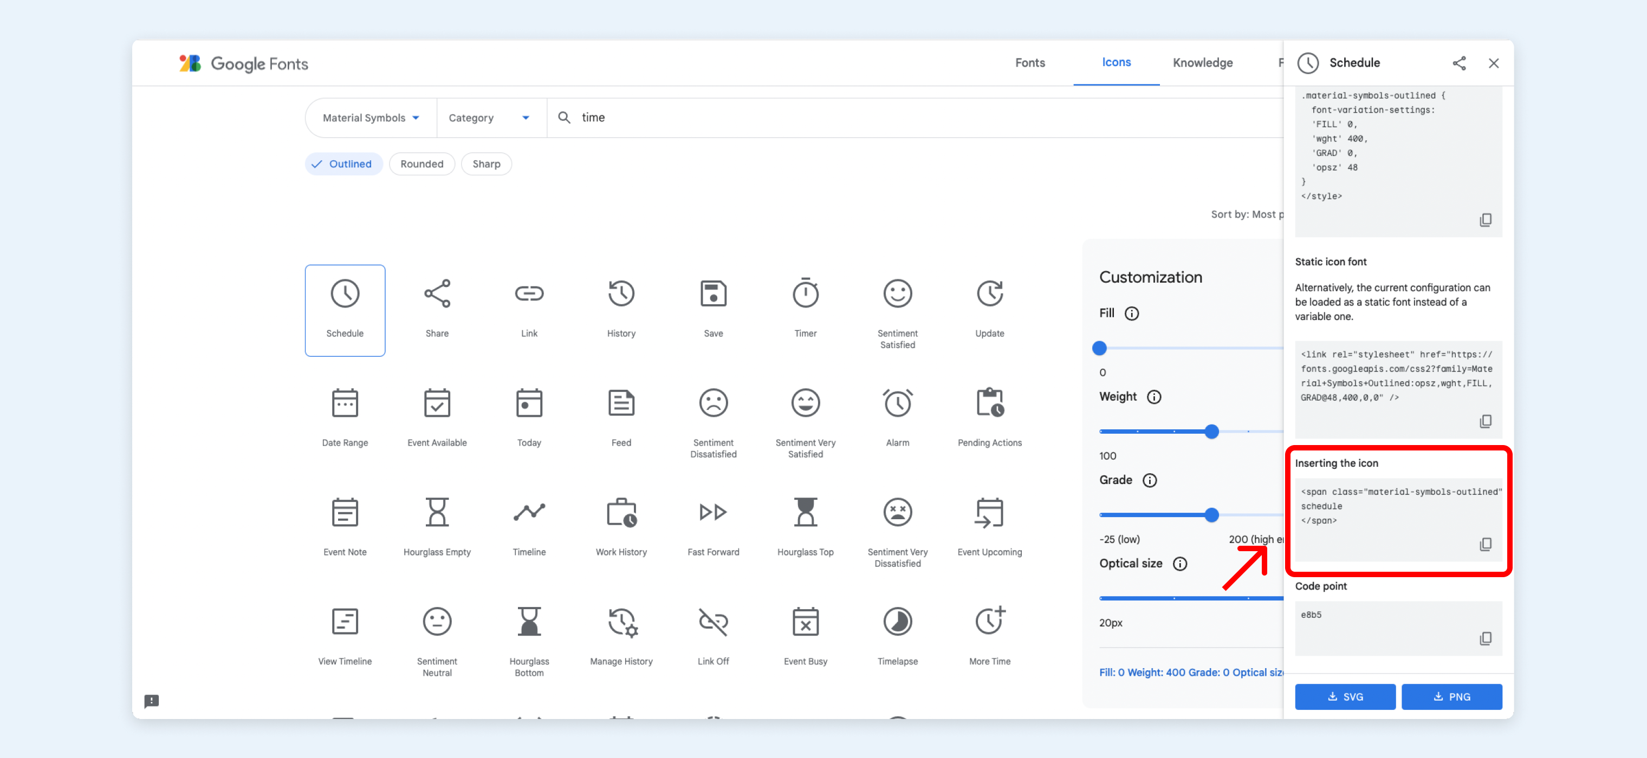Enable the Sharp style filter

click(486, 164)
